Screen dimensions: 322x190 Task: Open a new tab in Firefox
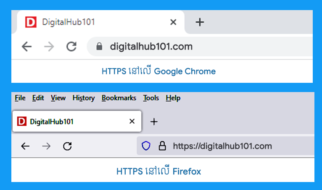[154, 121]
